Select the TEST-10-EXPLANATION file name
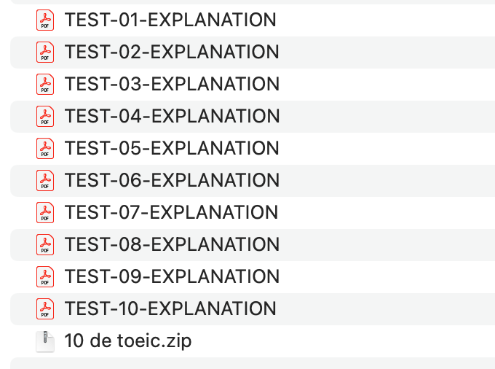The height and width of the screenshot is (369, 495). (x=170, y=309)
